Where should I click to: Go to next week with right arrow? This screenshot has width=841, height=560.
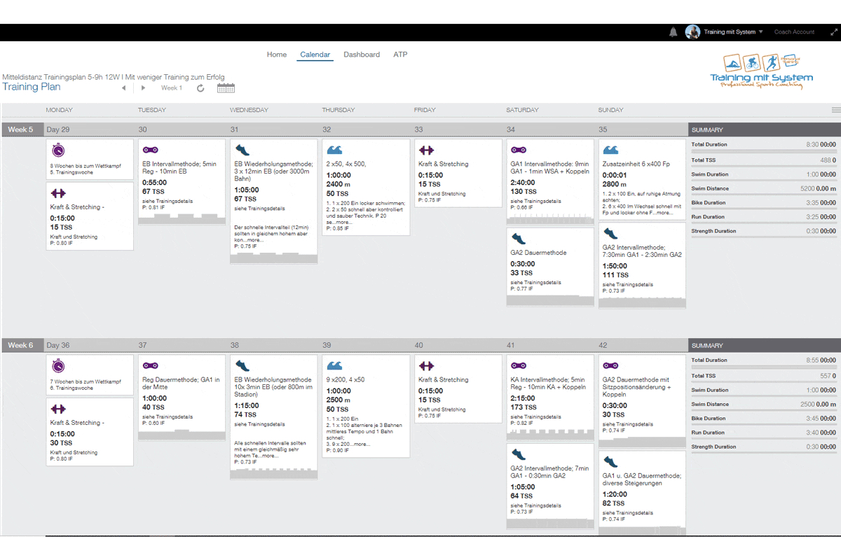coord(144,88)
